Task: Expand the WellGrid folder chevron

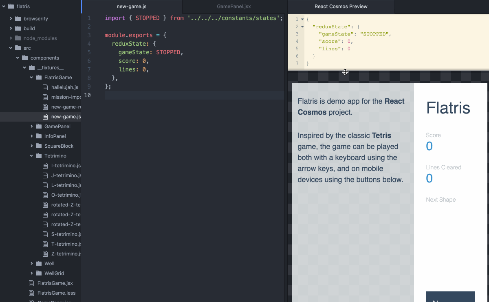Action: tap(32, 273)
